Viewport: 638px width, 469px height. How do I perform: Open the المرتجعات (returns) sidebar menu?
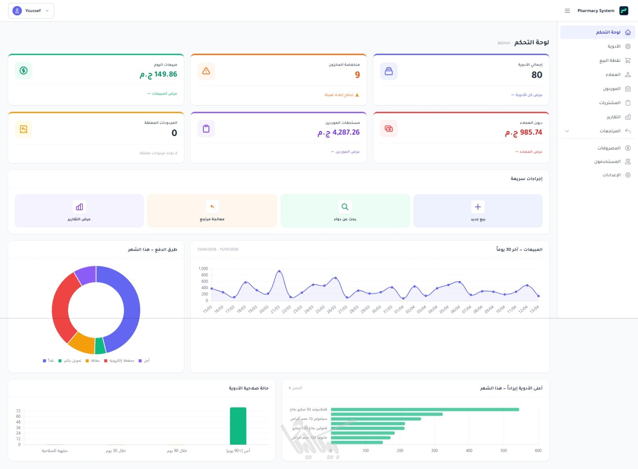click(x=610, y=131)
